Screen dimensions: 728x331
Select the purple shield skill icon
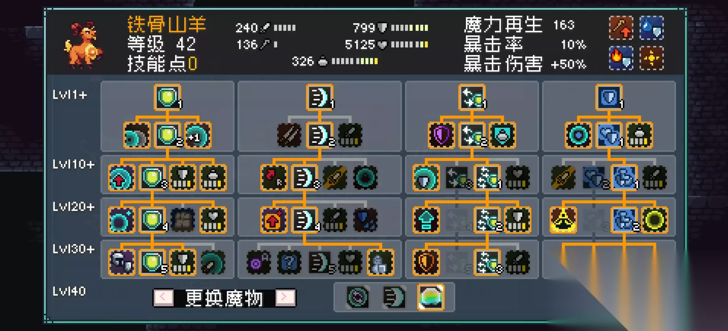click(441, 135)
